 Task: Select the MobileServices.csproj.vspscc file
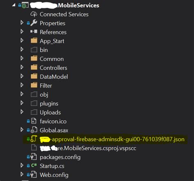[88, 148]
